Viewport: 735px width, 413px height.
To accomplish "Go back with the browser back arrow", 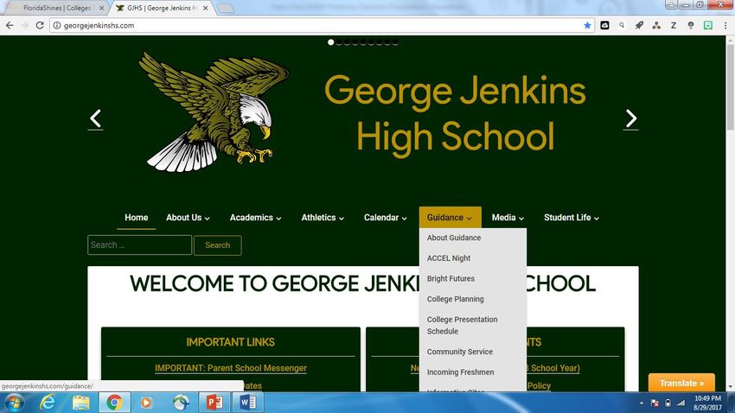I will (x=10, y=25).
